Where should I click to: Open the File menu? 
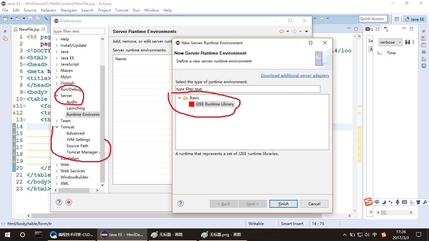point(5,10)
